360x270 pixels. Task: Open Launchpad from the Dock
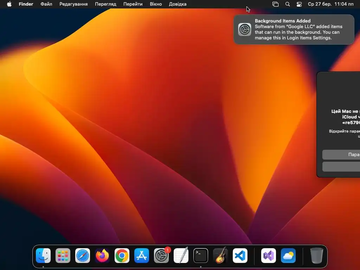(x=63, y=256)
